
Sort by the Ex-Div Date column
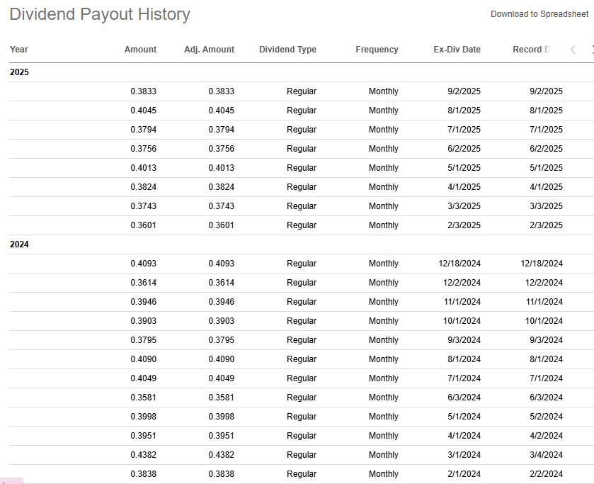pos(457,50)
